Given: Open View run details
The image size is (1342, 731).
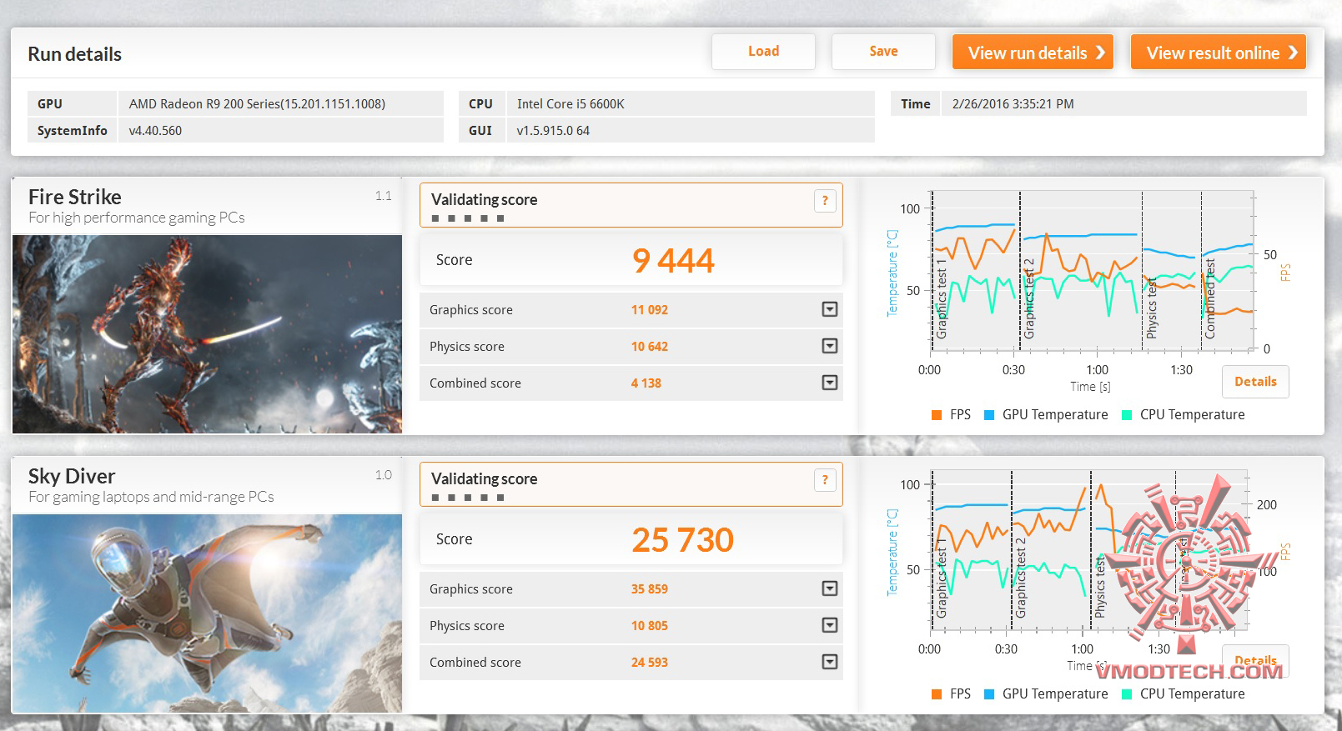Looking at the screenshot, I should [1033, 53].
